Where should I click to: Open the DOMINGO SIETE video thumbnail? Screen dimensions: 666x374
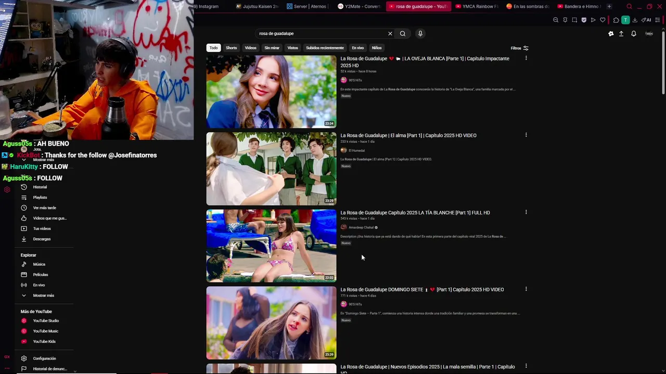[x=271, y=323]
